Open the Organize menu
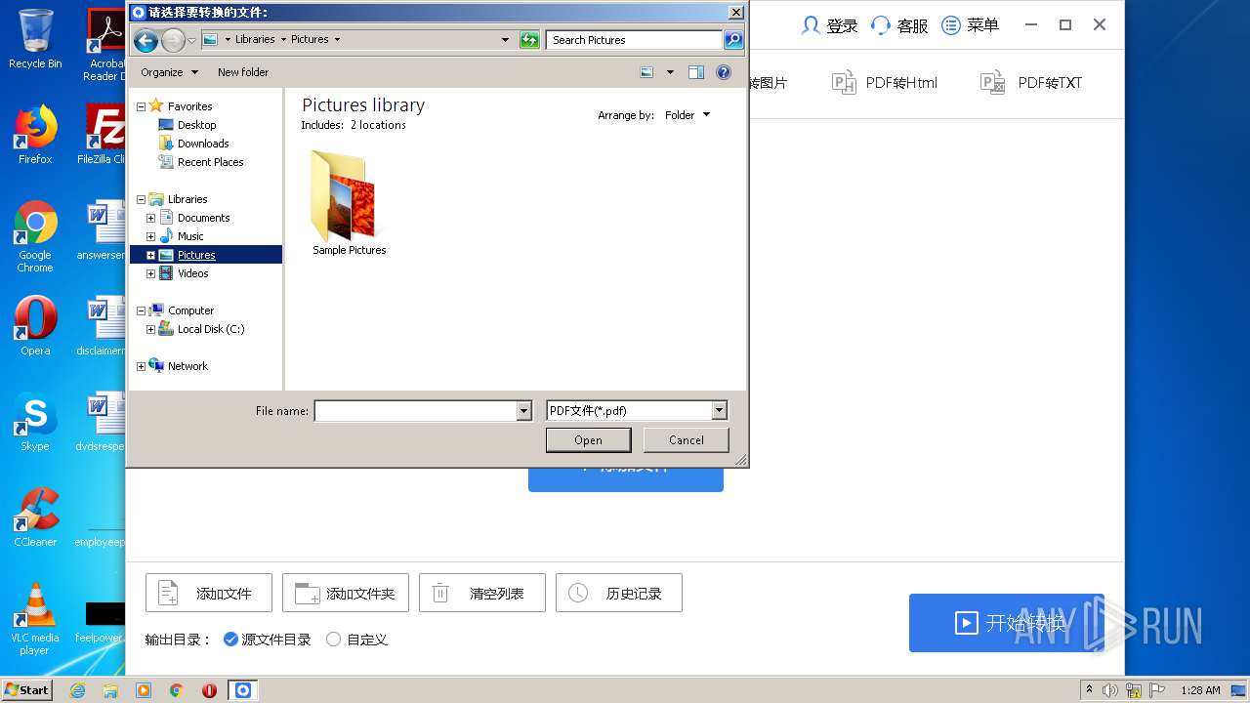This screenshot has width=1250, height=703. [x=169, y=72]
